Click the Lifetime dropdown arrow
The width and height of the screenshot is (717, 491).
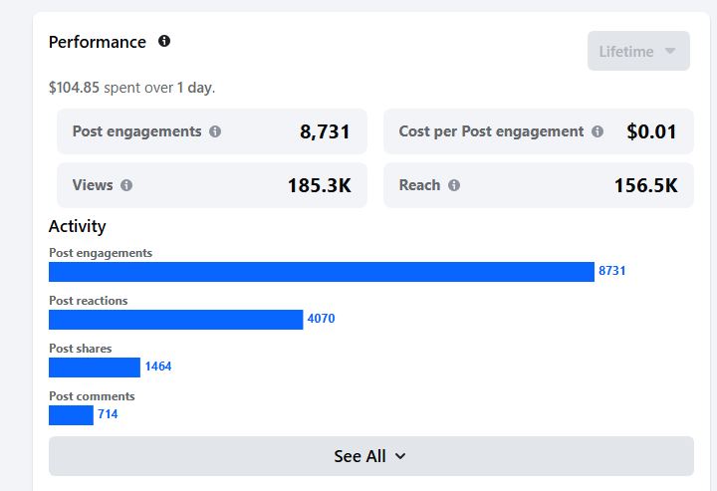pos(670,51)
